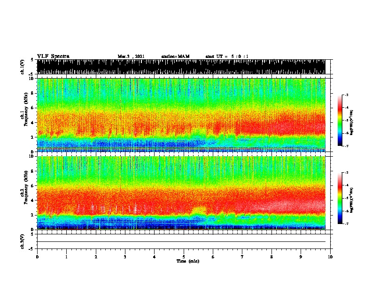Click the "Time (min)" x-axis label
Screen dimensions: 372x288
click(x=188, y=261)
